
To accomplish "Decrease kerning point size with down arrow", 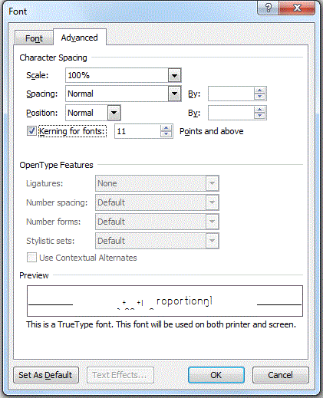I will pos(166,134).
